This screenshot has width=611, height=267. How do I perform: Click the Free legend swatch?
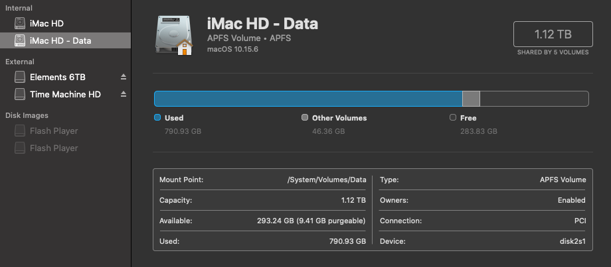(x=453, y=117)
